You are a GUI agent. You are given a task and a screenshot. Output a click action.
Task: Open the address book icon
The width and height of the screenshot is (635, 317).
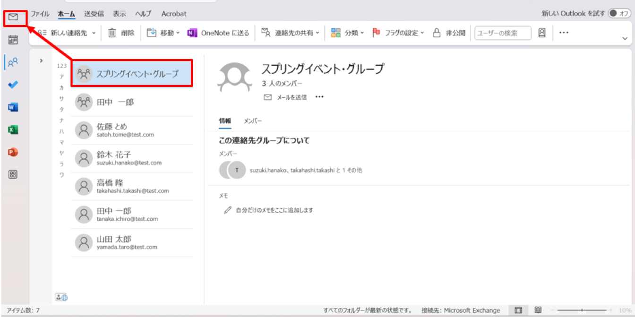tap(542, 33)
